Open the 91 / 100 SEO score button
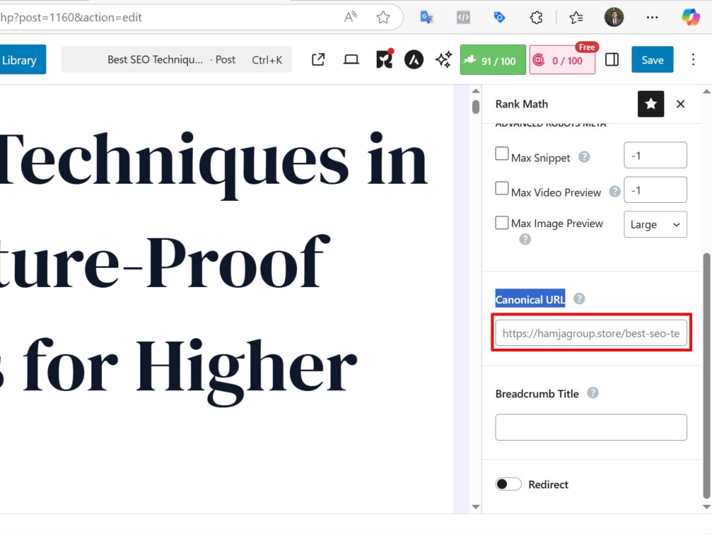Image resolution: width=712 pixels, height=534 pixels. point(493,60)
